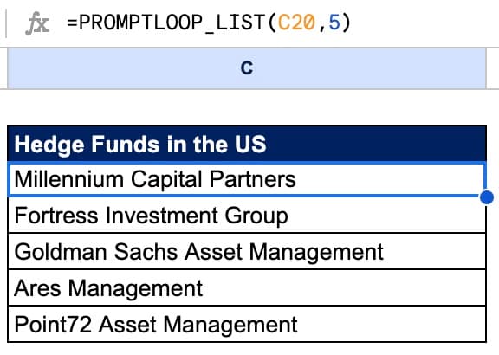Screen dimensions: 499x355
Task: Click the empty cell above the Hedge Funds header
Action: [247, 107]
